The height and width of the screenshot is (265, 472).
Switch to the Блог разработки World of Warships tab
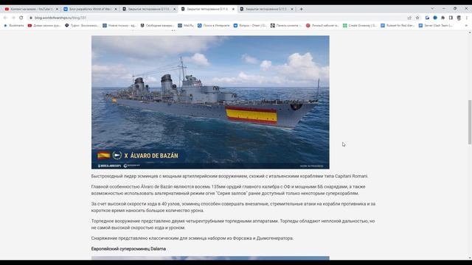(x=90, y=9)
